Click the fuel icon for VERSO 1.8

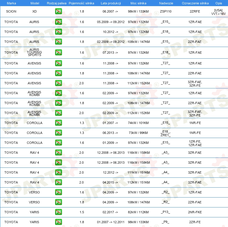58,202
